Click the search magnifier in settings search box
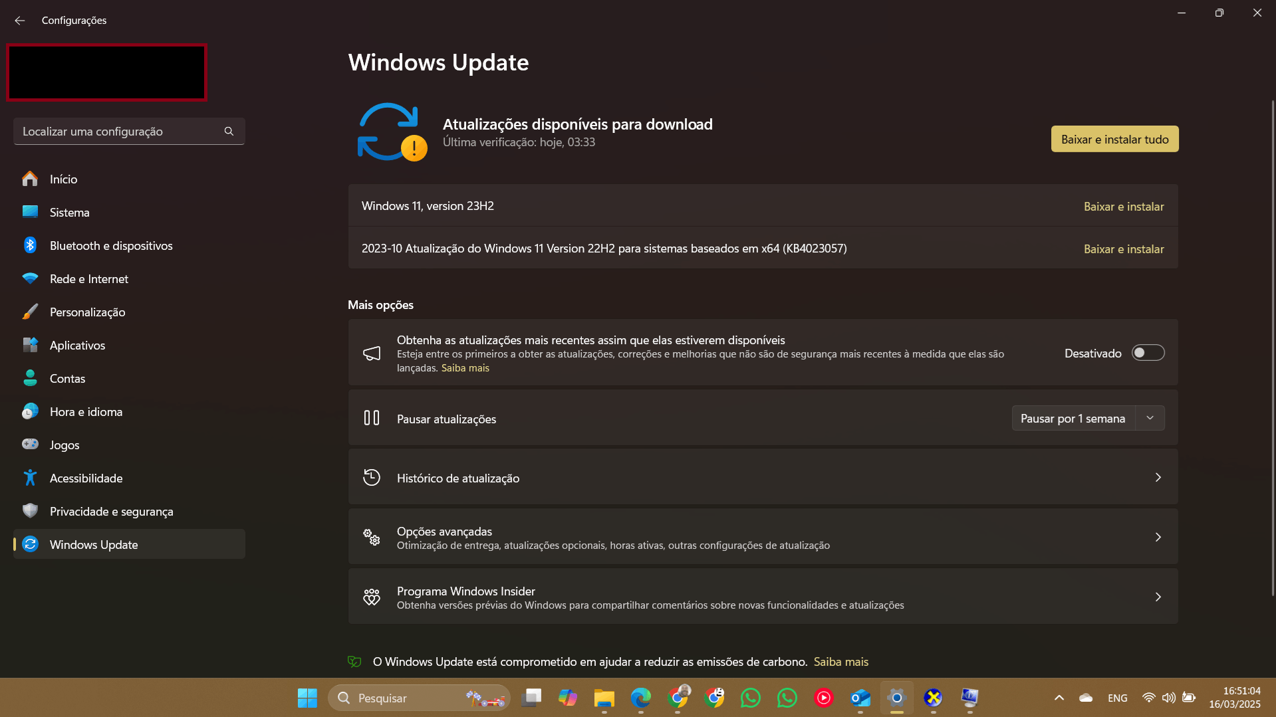 [229, 132]
